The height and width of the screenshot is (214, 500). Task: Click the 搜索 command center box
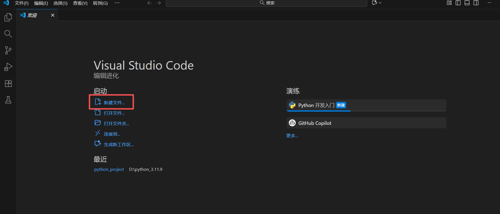coord(267,3)
